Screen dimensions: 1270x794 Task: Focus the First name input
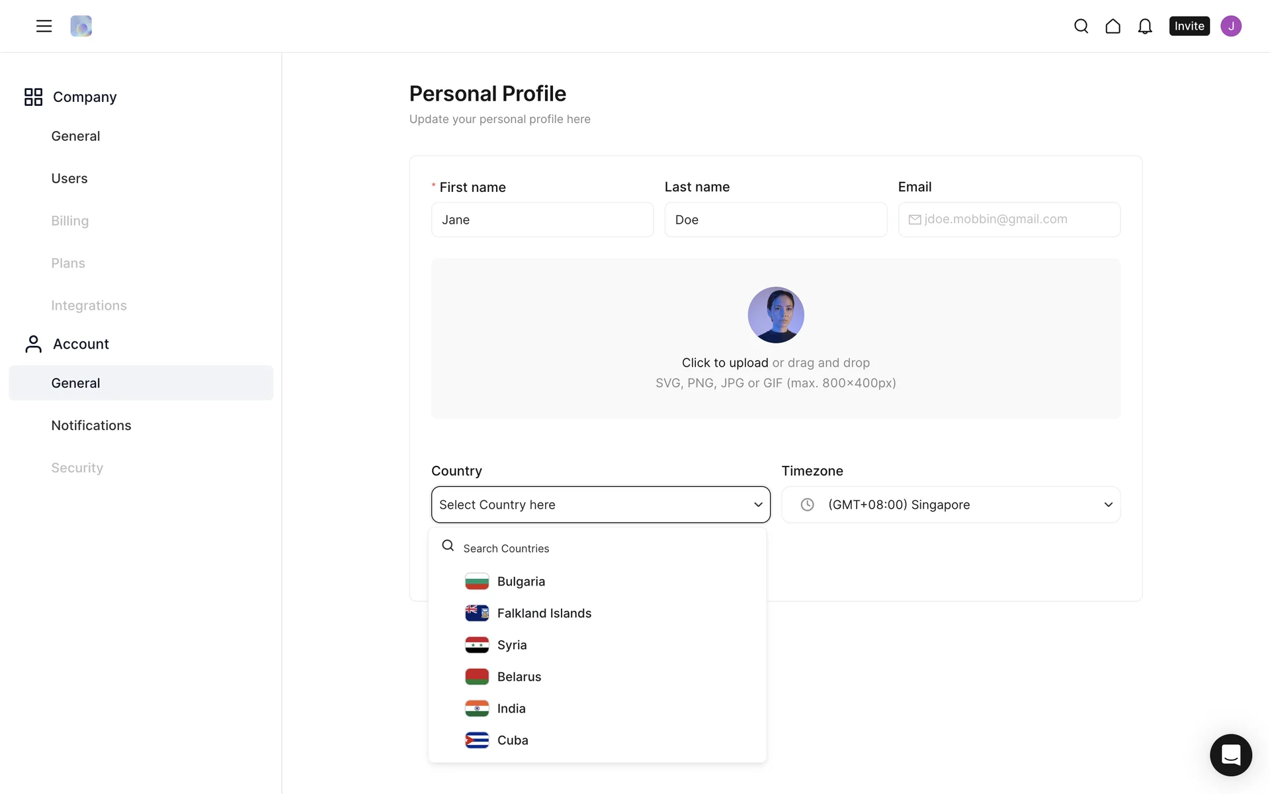(x=542, y=220)
